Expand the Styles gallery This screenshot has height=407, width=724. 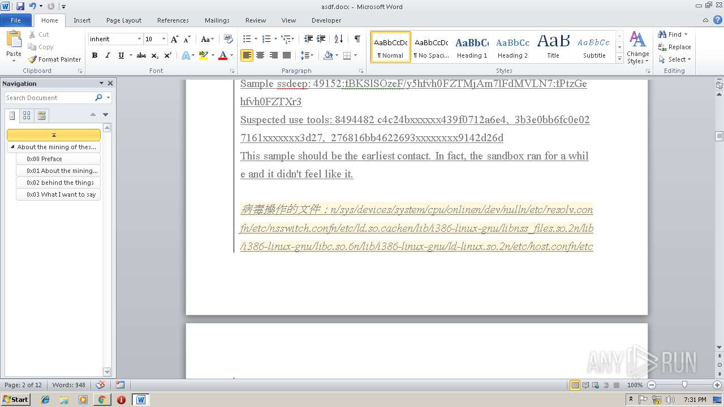(620, 59)
